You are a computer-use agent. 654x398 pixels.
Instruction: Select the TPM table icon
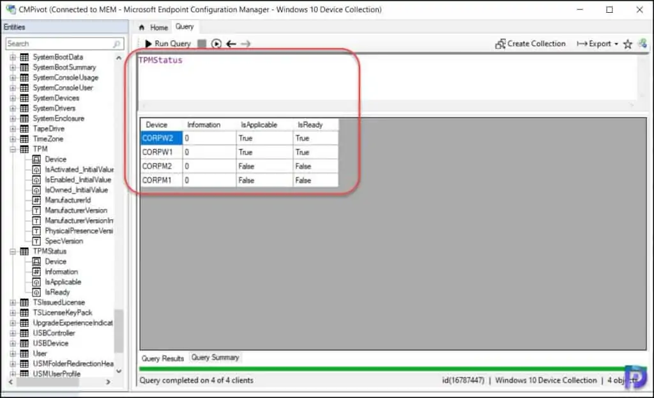click(25, 149)
